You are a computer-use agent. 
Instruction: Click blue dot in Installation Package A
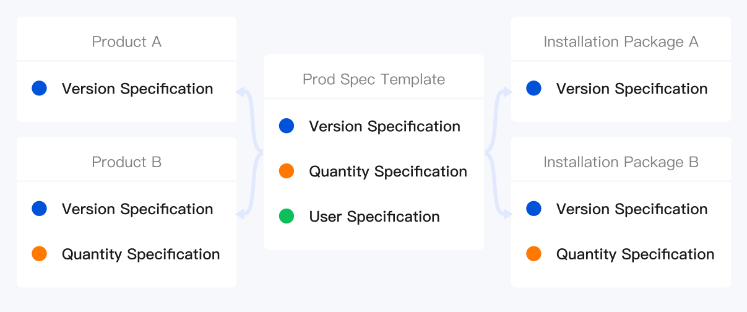click(534, 89)
